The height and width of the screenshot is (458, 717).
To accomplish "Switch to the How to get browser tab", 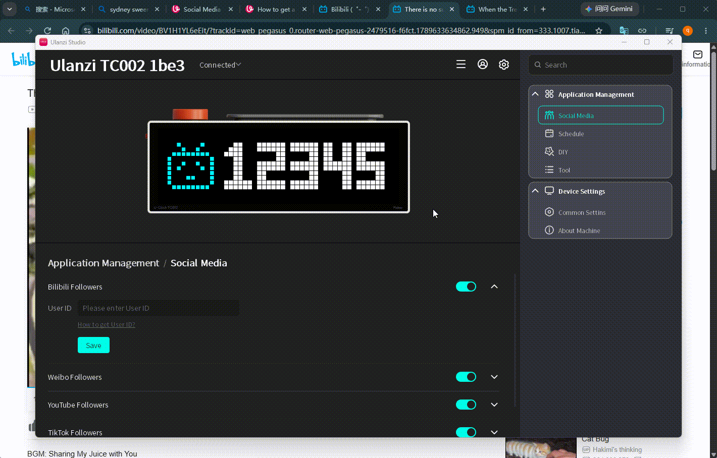I will click(276, 9).
